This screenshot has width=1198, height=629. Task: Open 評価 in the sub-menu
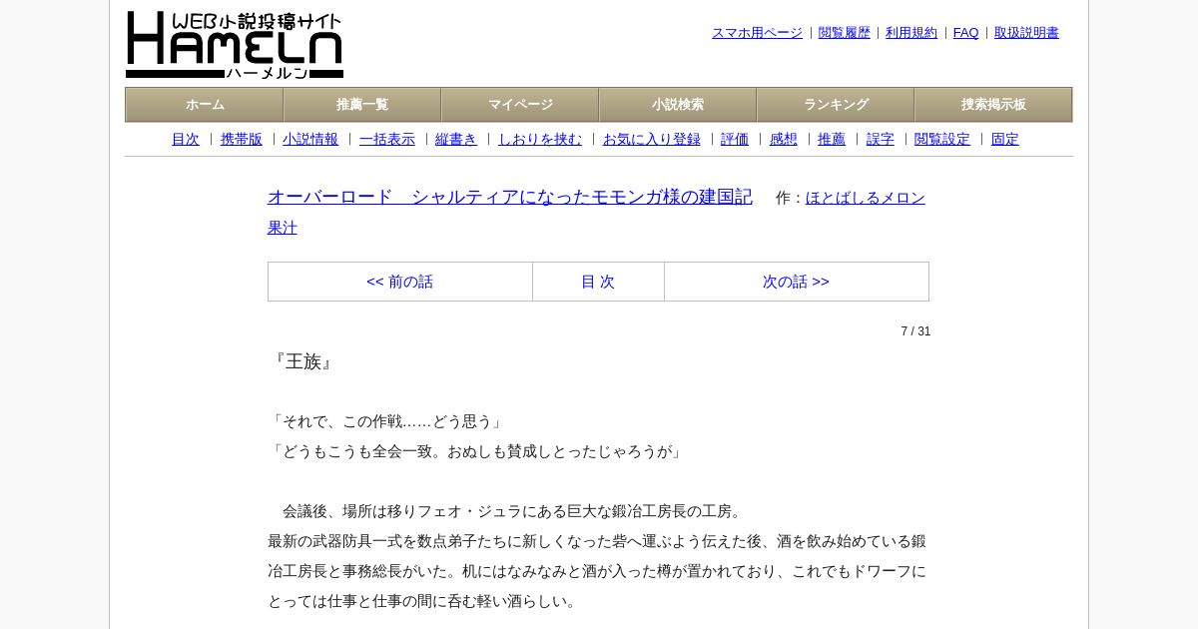tap(735, 140)
